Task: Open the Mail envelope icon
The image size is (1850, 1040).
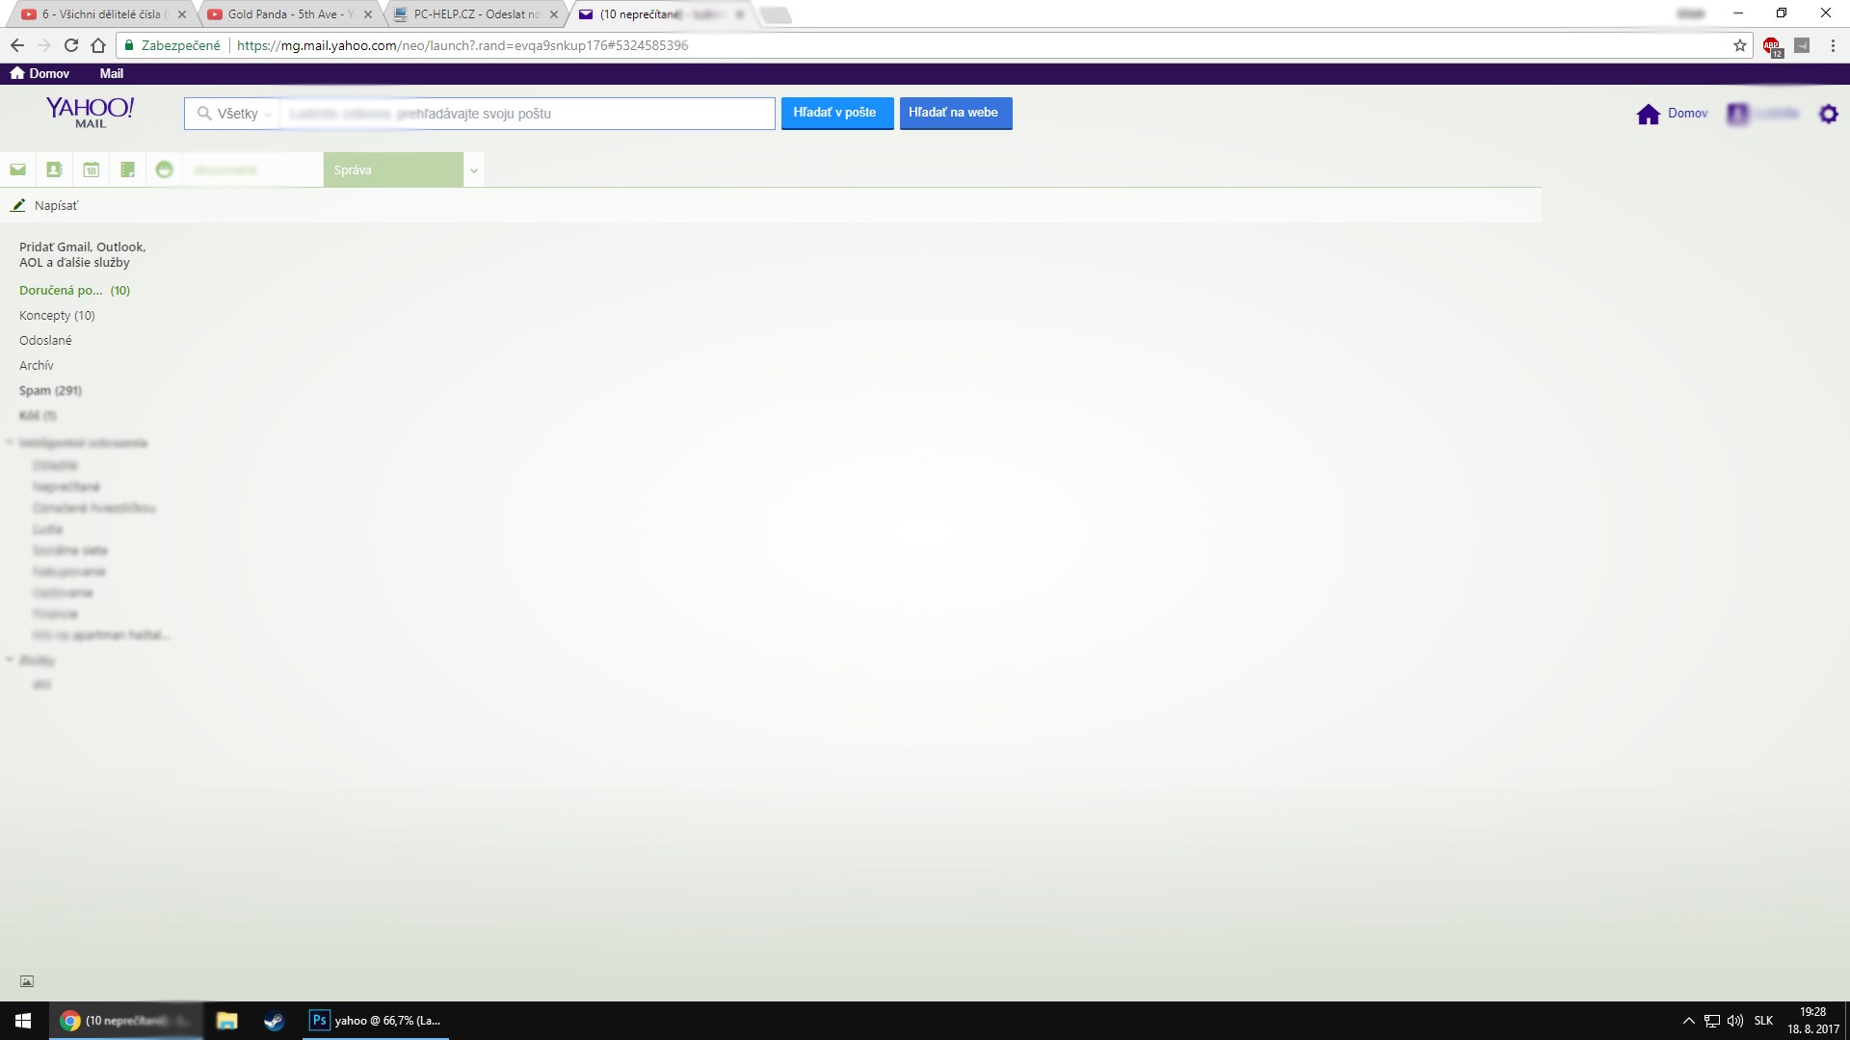Action: point(17,169)
